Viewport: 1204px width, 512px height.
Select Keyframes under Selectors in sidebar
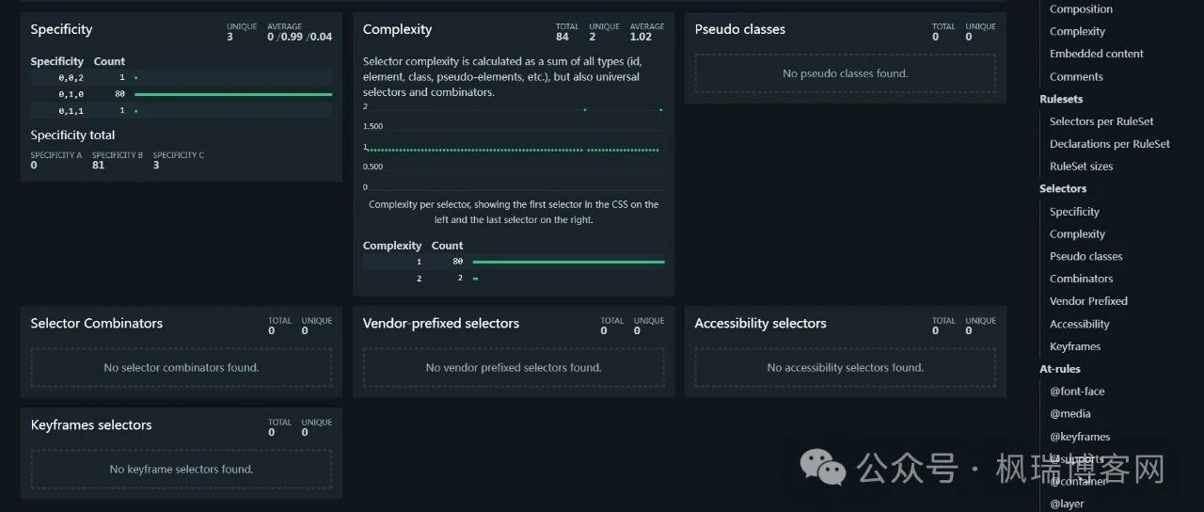click(1075, 346)
